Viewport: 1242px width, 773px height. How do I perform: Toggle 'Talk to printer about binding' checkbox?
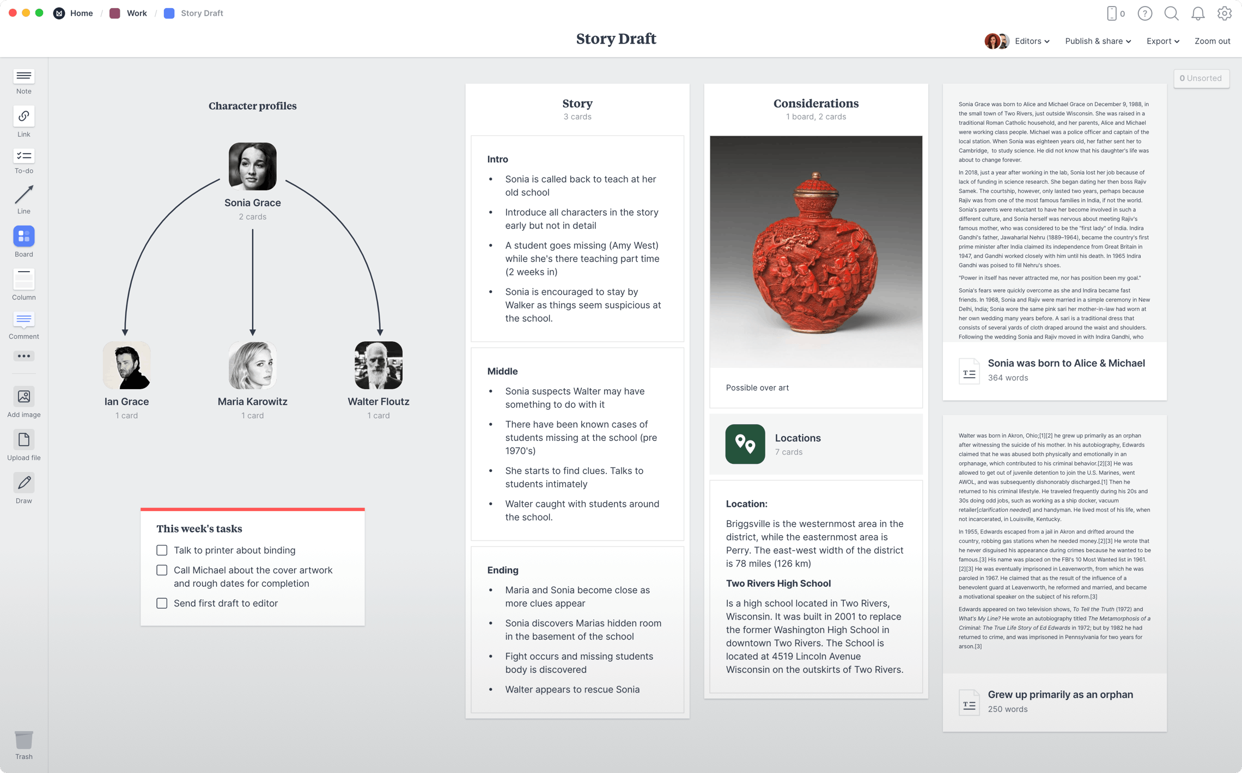pyautogui.click(x=160, y=549)
